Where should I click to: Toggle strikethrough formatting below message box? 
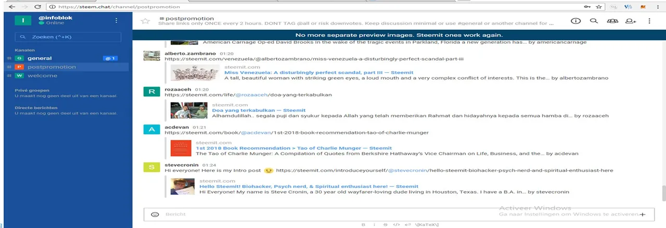pos(385,224)
